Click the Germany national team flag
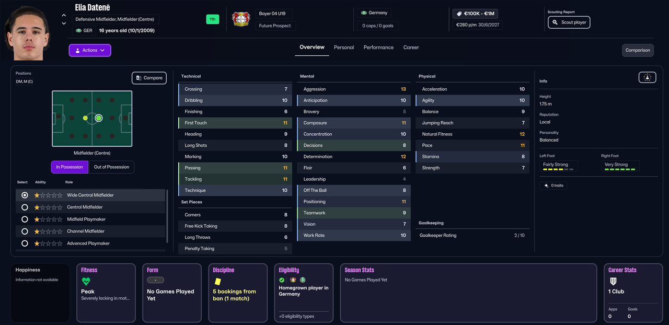669x325 pixels. [364, 13]
